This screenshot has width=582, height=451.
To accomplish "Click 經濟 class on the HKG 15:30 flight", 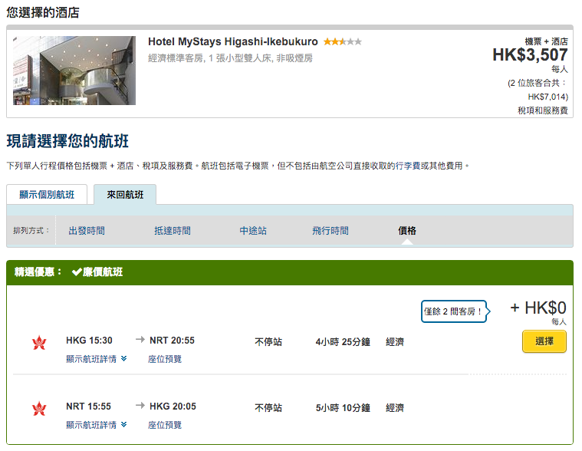I will (395, 342).
